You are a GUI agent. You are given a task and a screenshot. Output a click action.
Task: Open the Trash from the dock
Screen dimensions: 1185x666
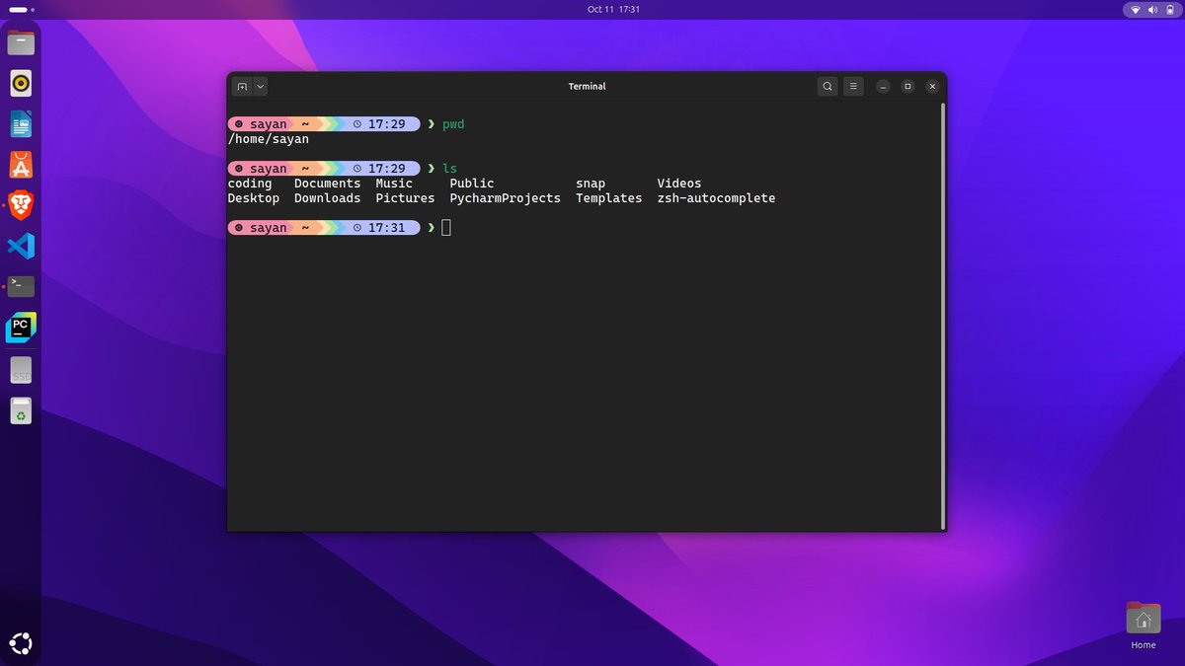click(21, 410)
